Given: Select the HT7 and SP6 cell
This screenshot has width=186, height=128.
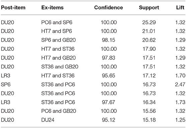Looking at the screenshot, I should click(x=57, y=31).
